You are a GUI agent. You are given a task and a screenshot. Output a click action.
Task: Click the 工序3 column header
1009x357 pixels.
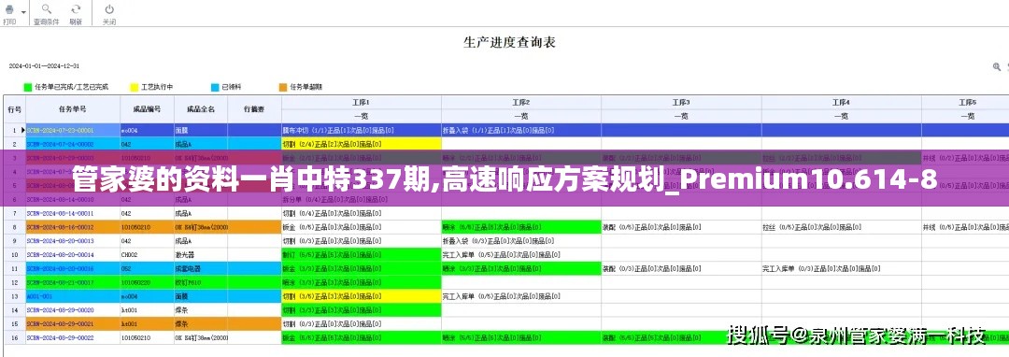point(681,102)
